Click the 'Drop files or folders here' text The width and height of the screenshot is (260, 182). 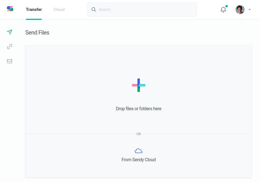pyautogui.click(x=139, y=109)
